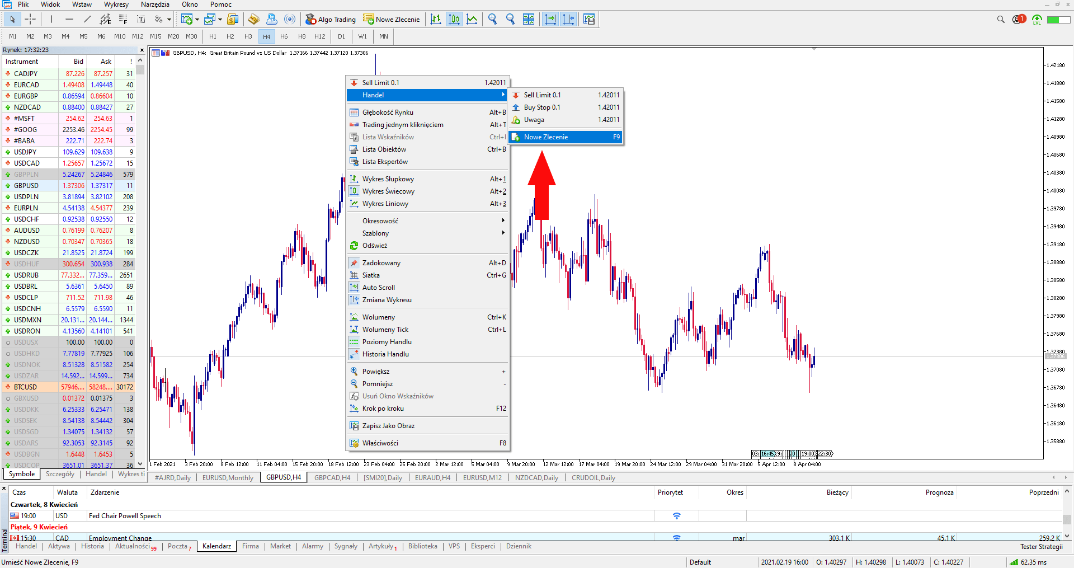Screen dimensions: 1074x568
Task: Open the EURUSD,Monthly chart tab
Action: point(228,478)
